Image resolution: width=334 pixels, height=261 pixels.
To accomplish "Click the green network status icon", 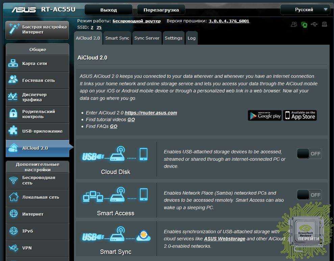I will pyautogui.click(x=304, y=25).
